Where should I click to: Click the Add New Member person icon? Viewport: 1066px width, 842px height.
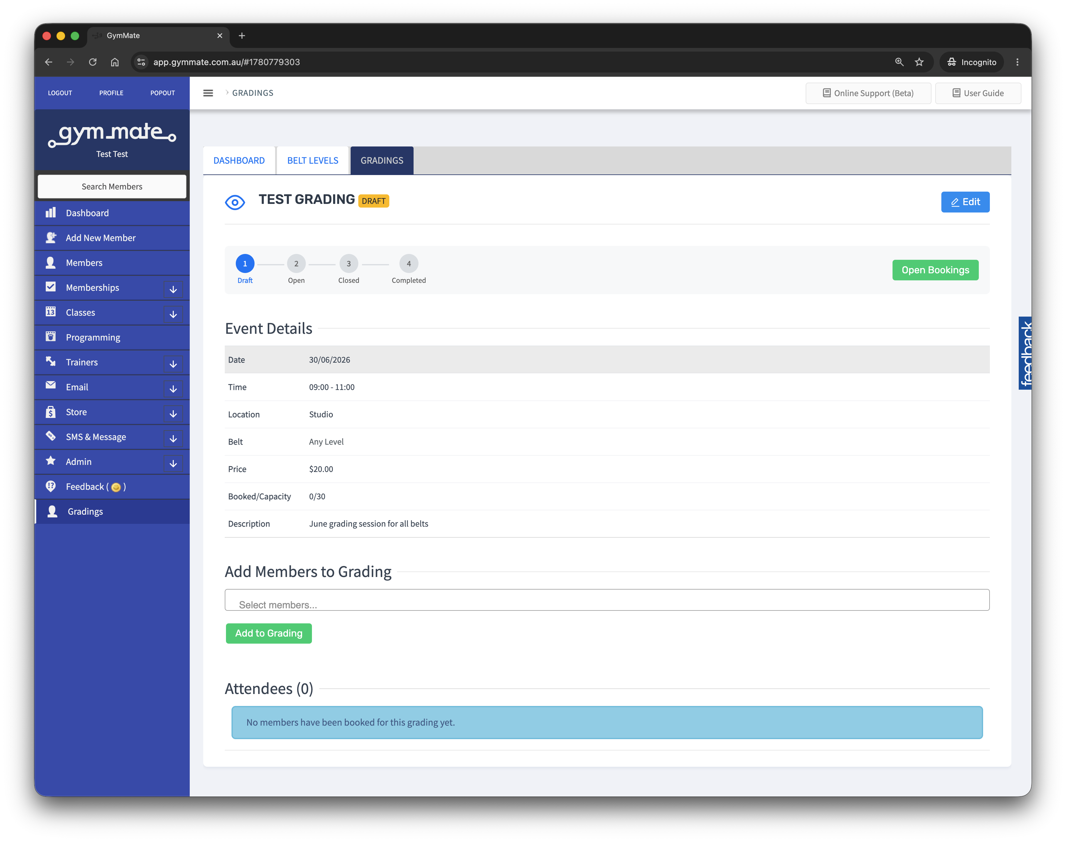(x=51, y=238)
